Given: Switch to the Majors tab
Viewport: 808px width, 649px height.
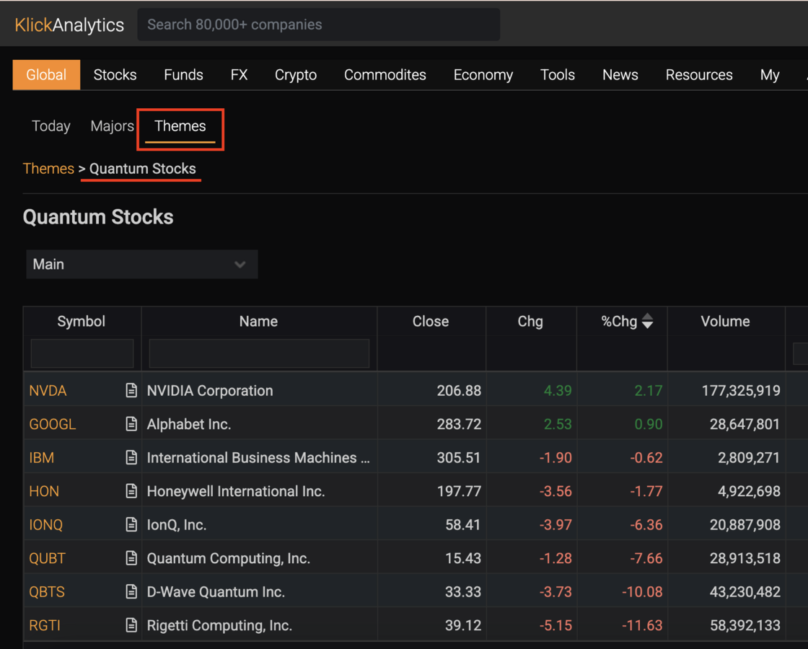Looking at the screenshot, I should [113, 126].
